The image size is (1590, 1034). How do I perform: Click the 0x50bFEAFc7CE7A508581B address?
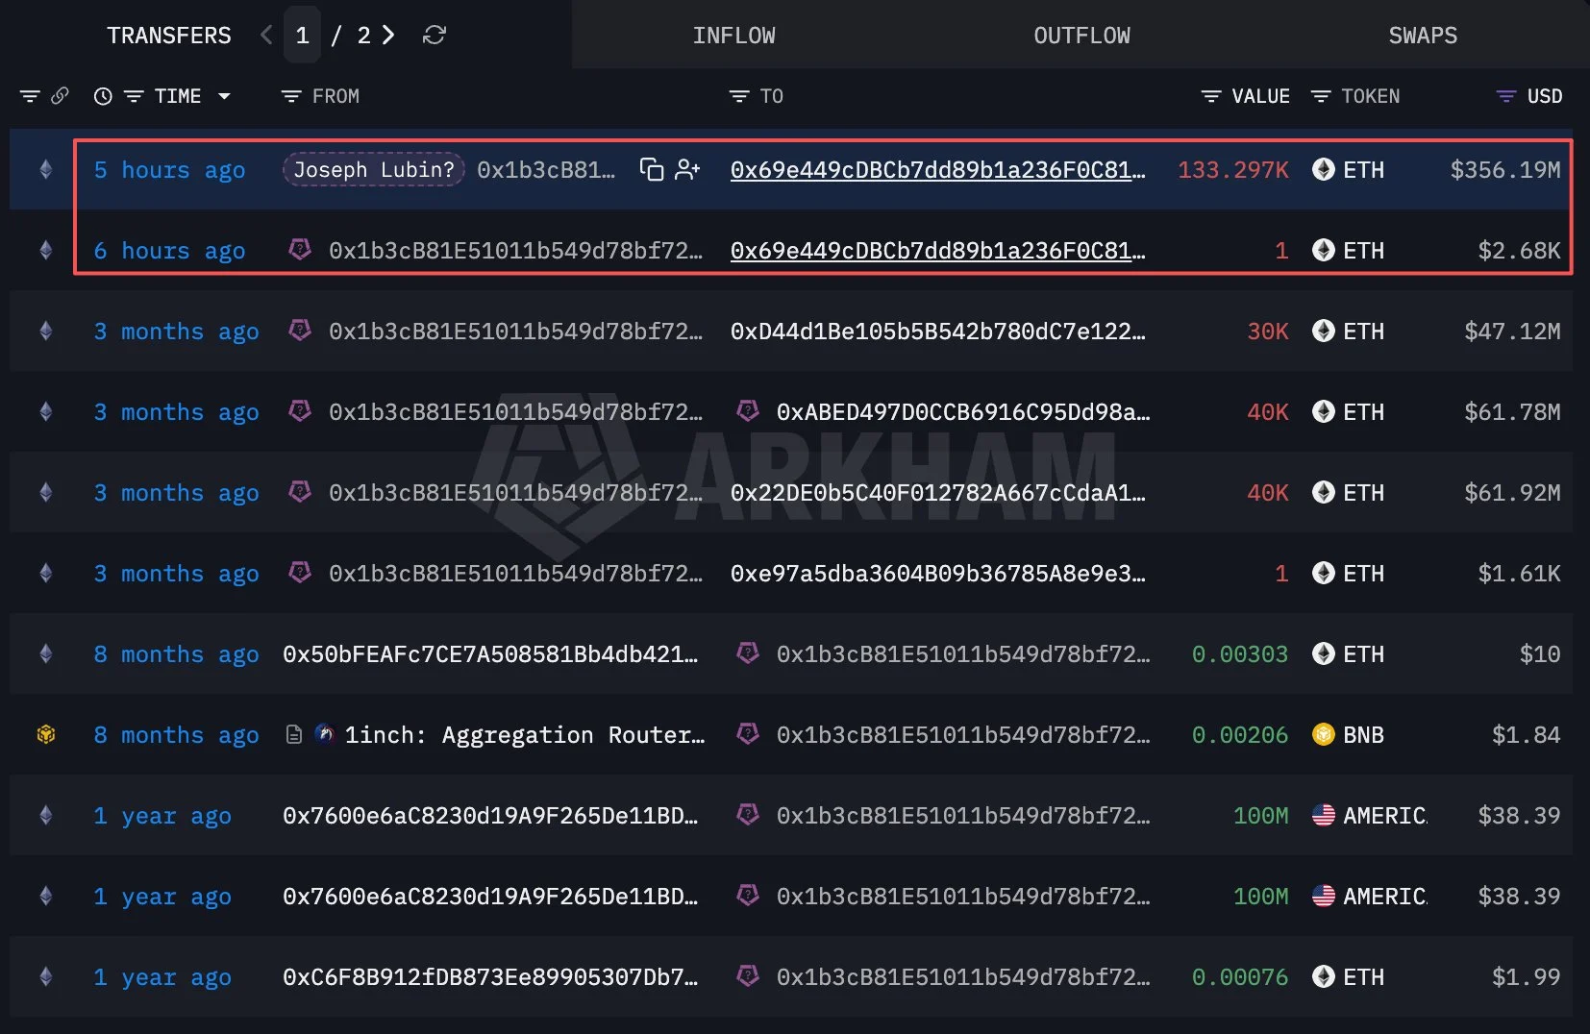490,654
